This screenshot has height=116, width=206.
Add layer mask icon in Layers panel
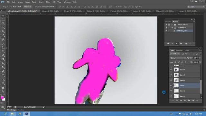(181, 101)
